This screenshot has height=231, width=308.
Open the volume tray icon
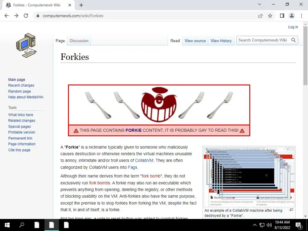point(269,225)
